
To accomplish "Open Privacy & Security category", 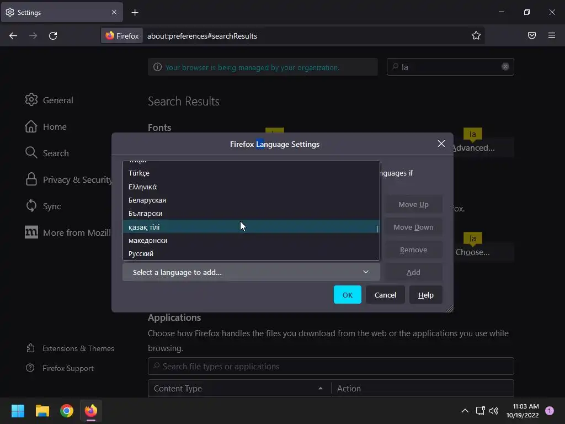I will [68, 179].
